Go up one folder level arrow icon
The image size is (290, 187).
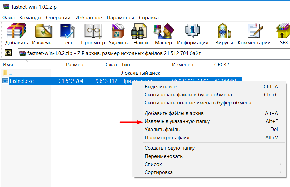click(8, 53)
